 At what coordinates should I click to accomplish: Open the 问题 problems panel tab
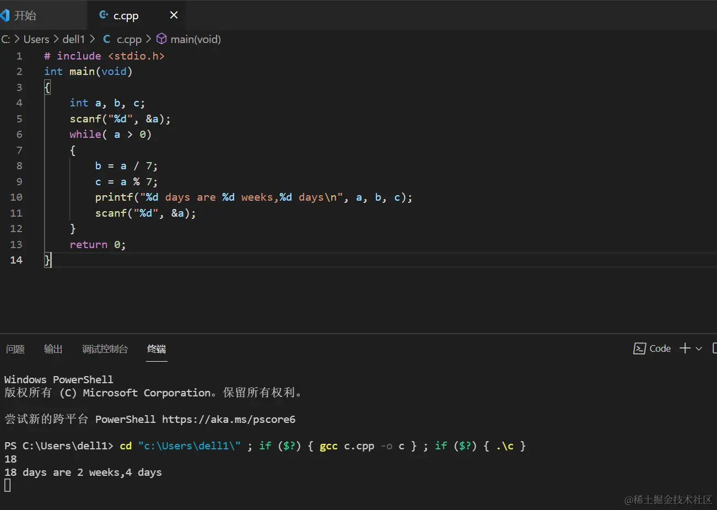(x=15, y=349)
